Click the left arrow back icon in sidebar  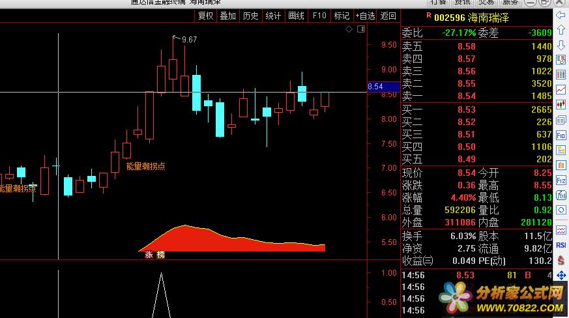561,14
